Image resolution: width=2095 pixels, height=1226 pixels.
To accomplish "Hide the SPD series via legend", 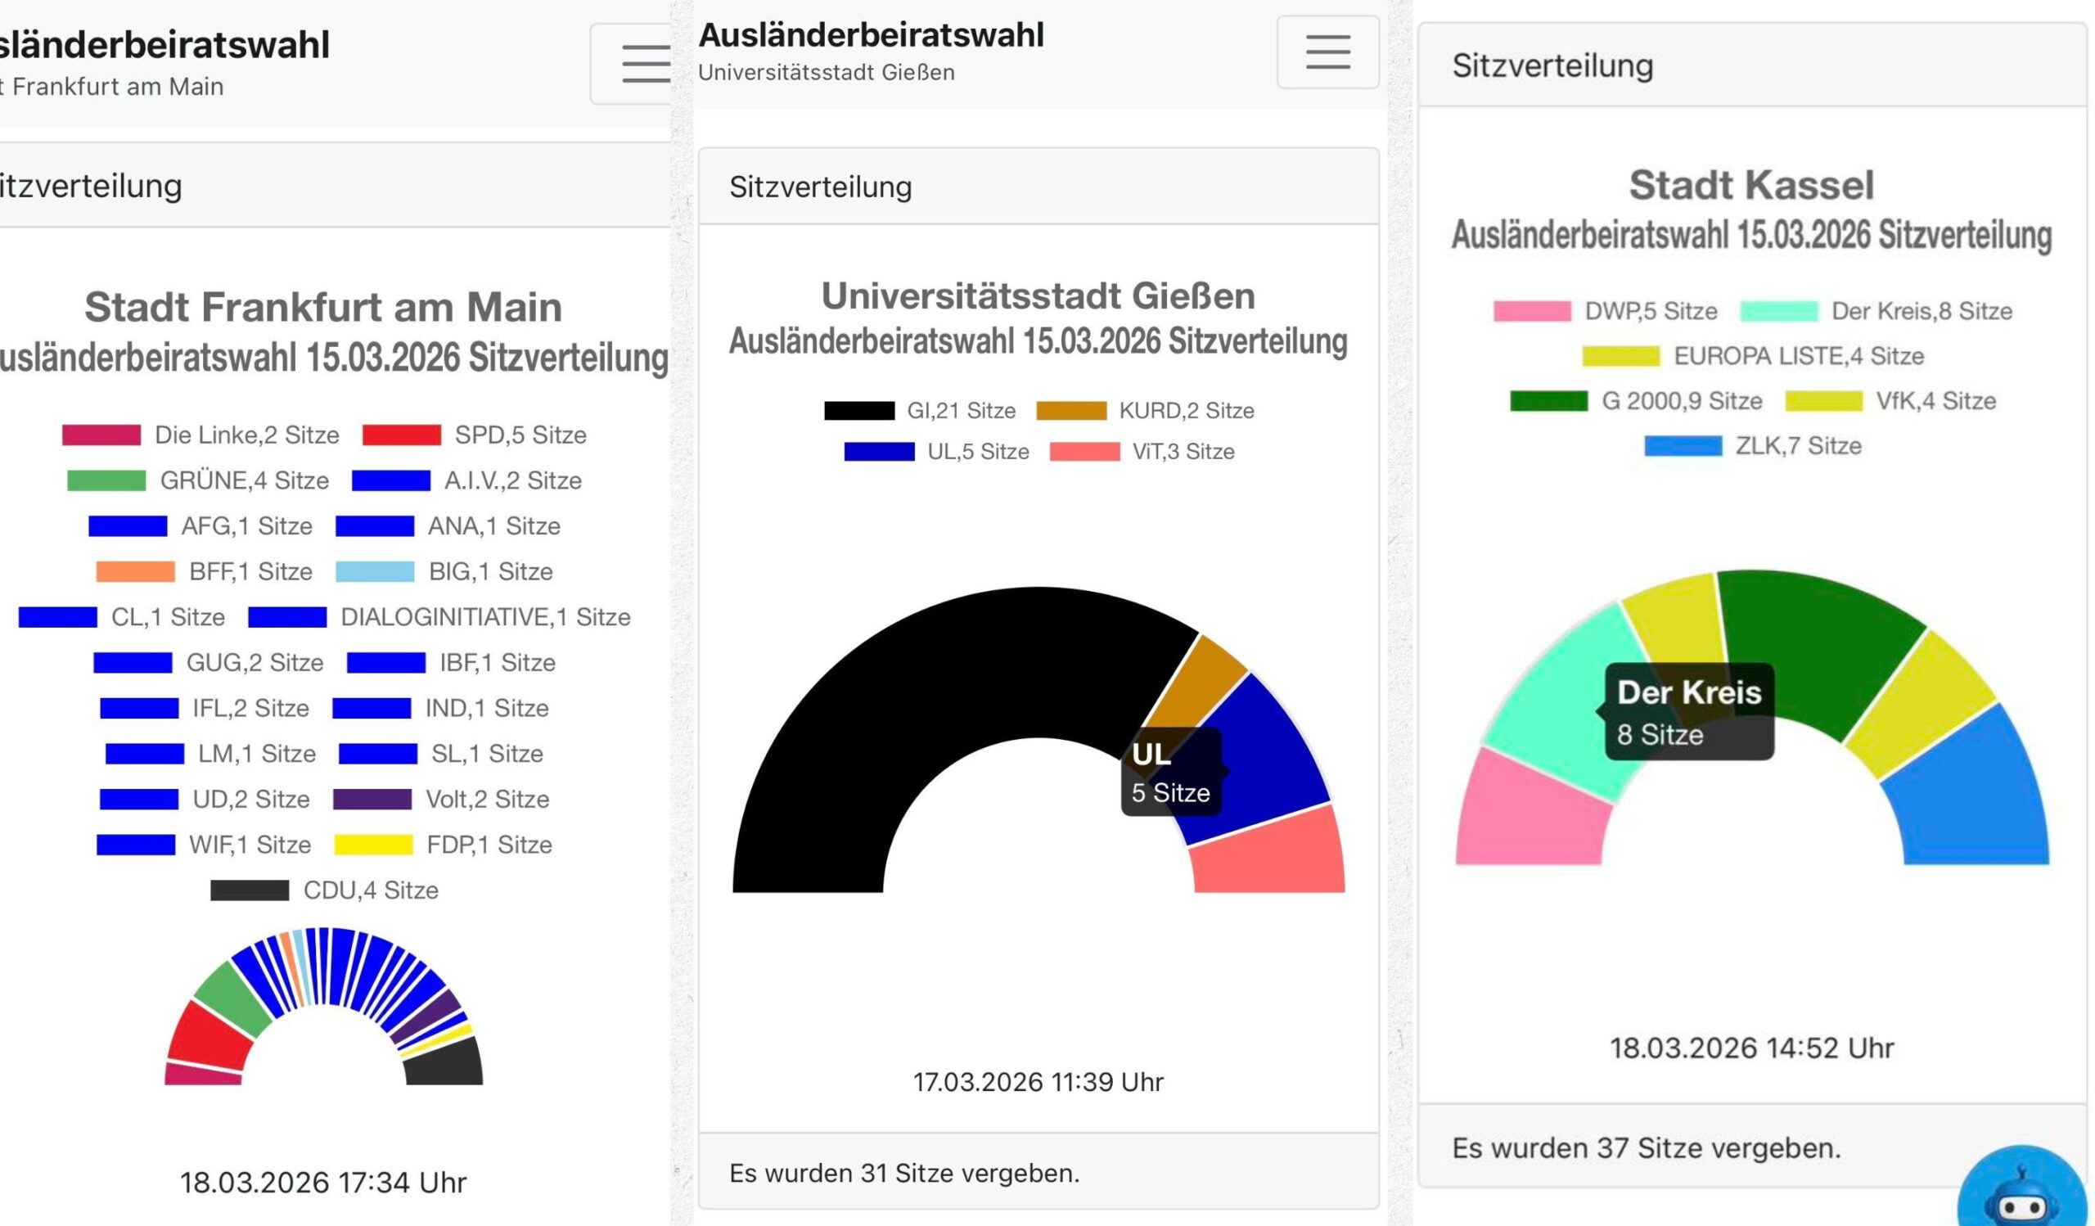I will pos(475,435).
